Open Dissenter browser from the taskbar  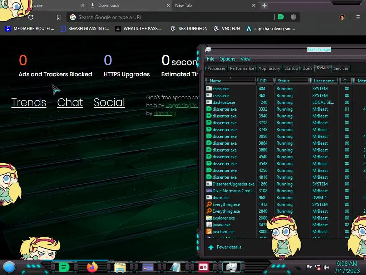(64, 267)
